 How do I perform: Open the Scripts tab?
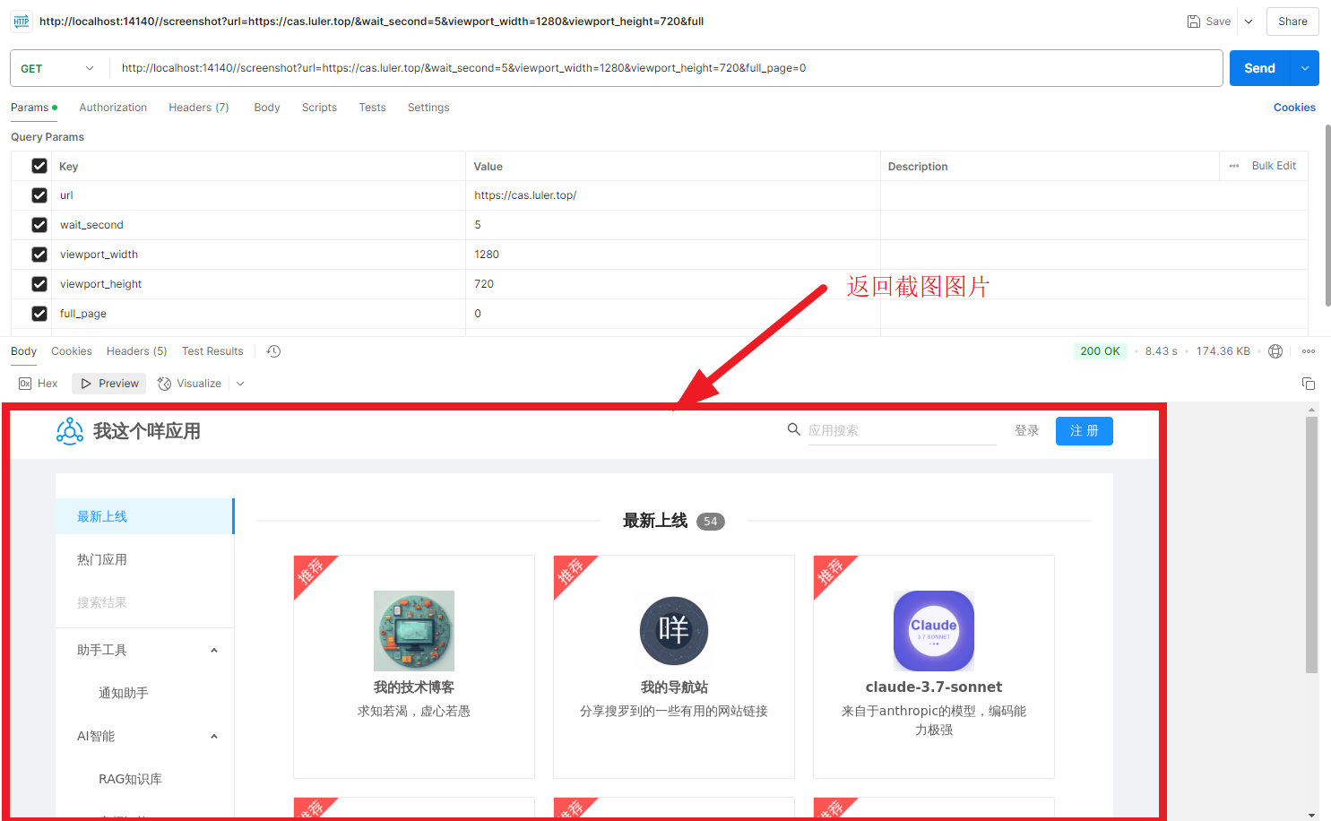(x=319, y=108)
